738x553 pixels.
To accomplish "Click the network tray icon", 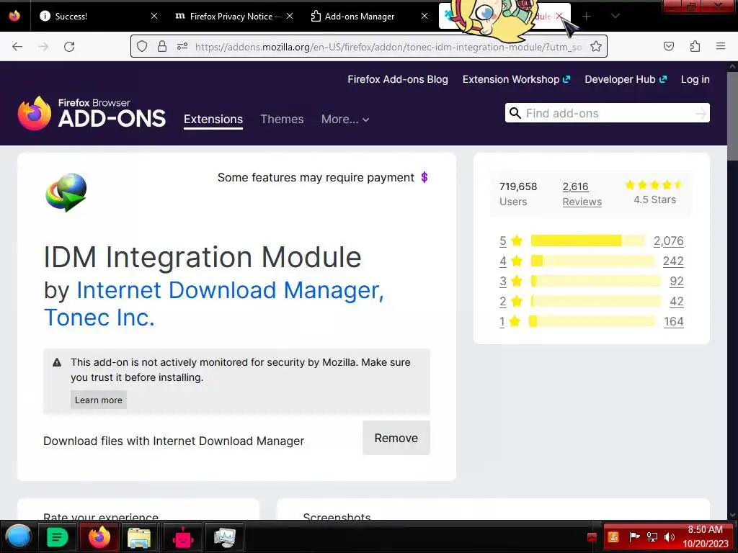I will pos(652,537).
